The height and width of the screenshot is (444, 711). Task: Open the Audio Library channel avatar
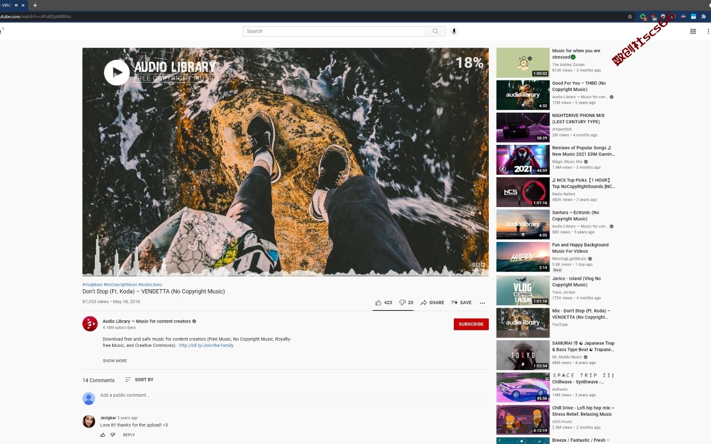(90, 324)
